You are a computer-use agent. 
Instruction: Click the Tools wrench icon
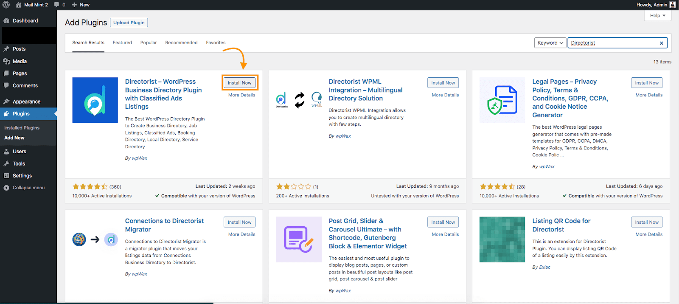(6, 163)
